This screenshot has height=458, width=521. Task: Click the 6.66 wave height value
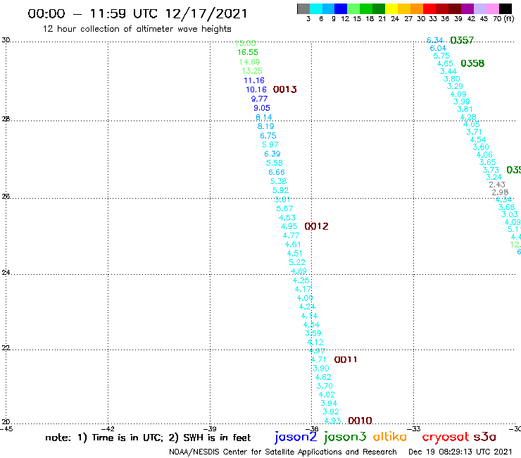(277, 172)
